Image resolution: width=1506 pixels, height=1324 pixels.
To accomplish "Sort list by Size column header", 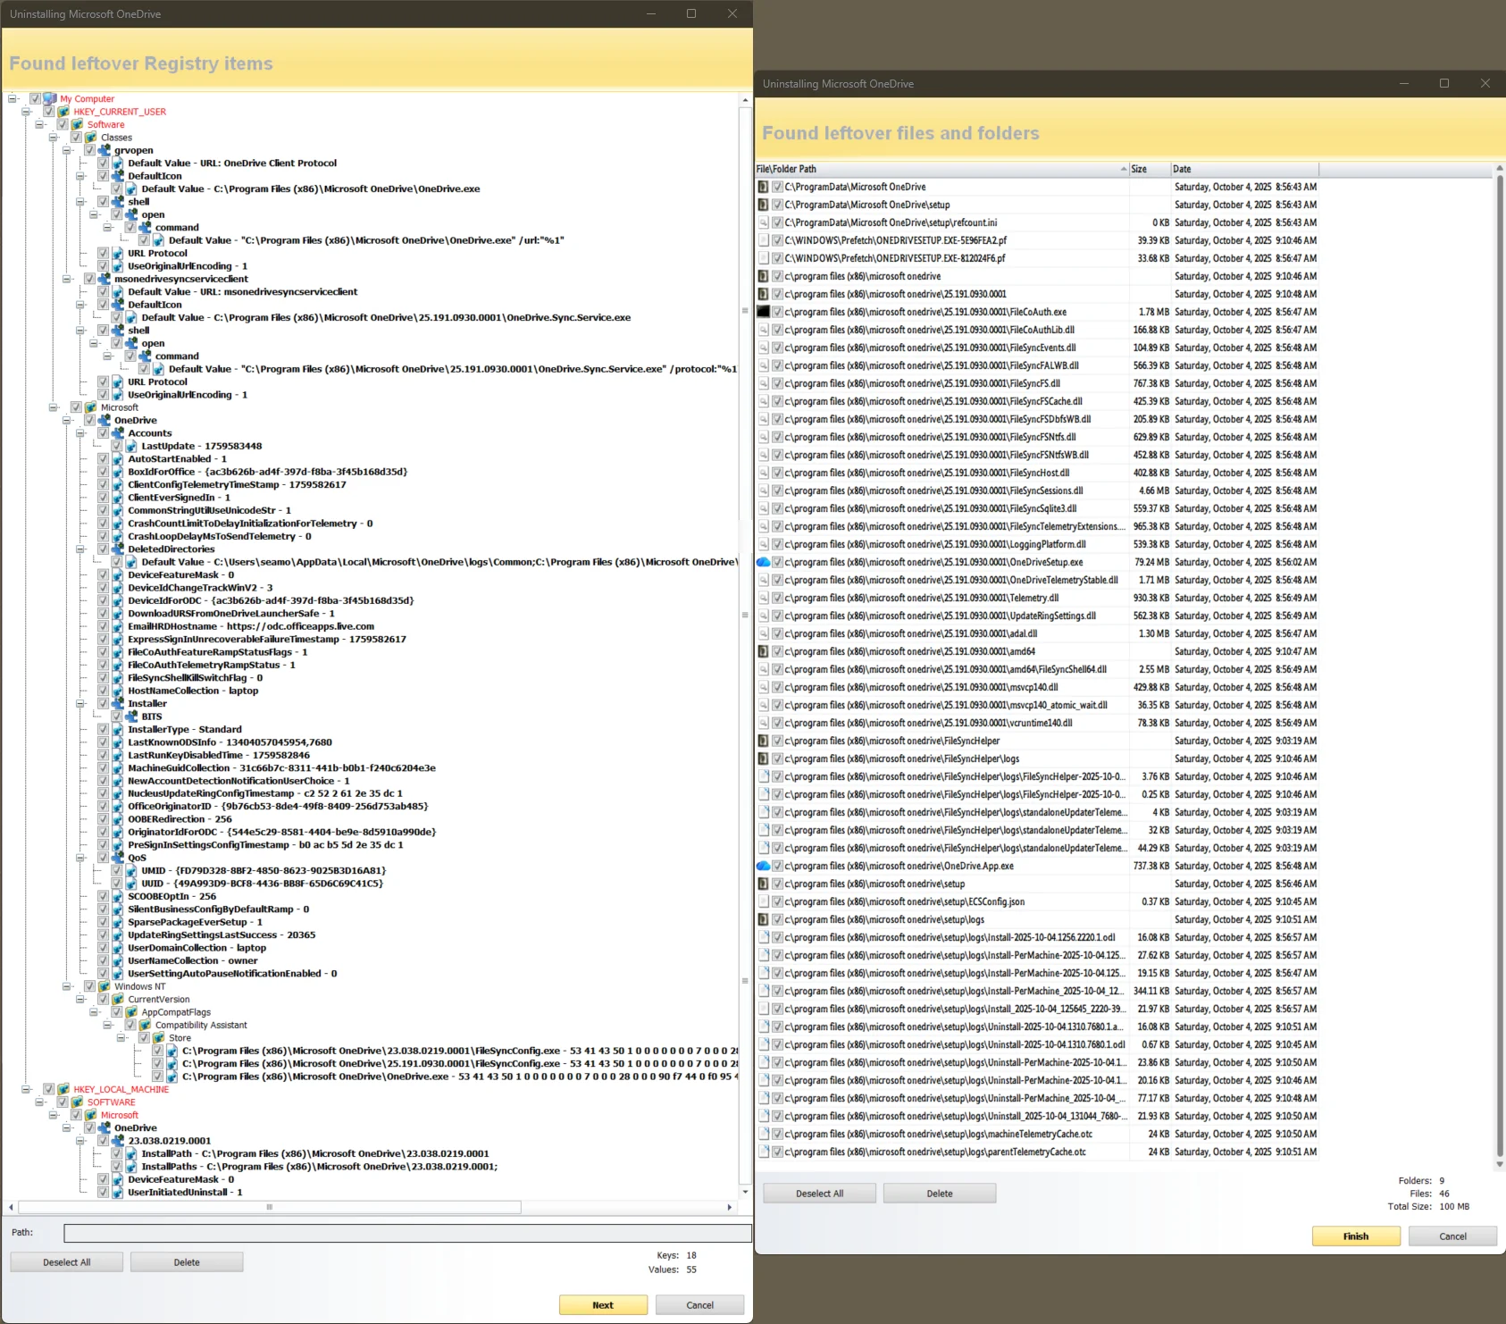I will (1149, 169).
